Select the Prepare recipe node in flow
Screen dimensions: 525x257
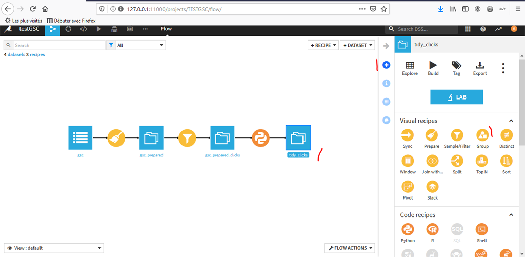[116, 137]
